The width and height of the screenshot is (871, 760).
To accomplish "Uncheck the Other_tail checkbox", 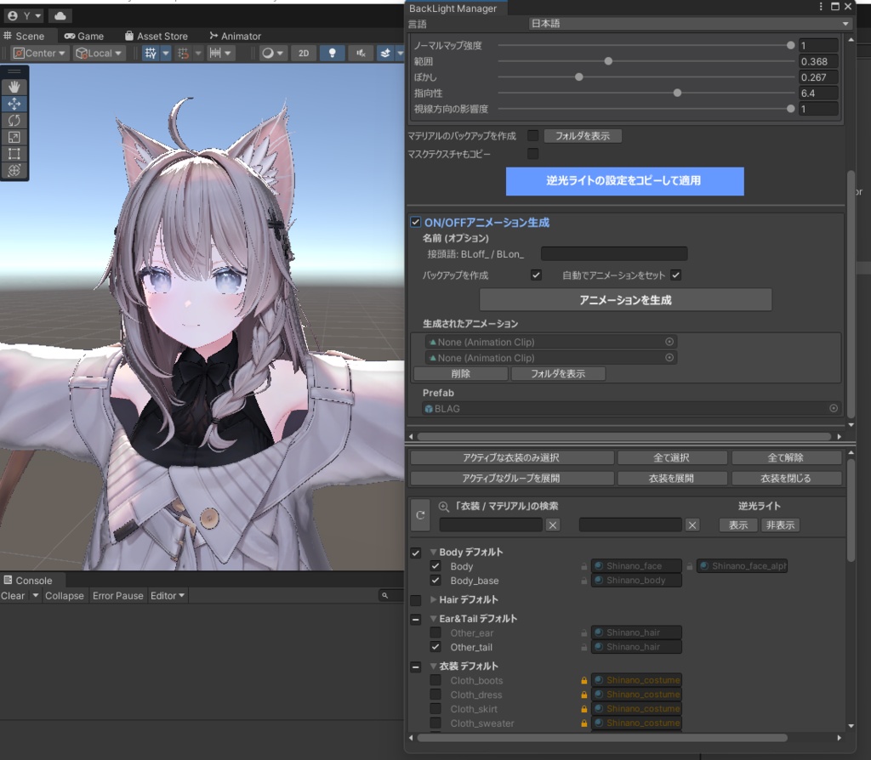I will (435, 647).
